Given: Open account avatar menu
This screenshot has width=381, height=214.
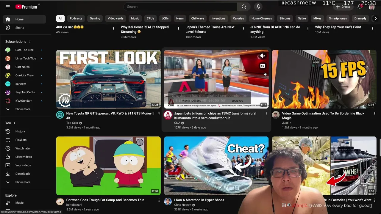Looking at the screenshot, I should pyautogui.click(x=372, y=7).
